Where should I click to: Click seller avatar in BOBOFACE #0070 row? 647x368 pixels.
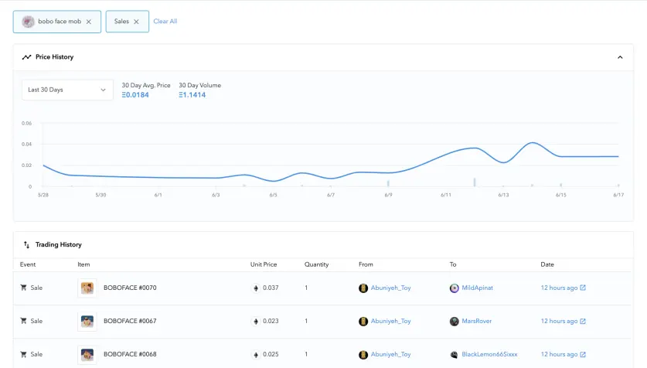pyautogui.click(x=363, y=288)
